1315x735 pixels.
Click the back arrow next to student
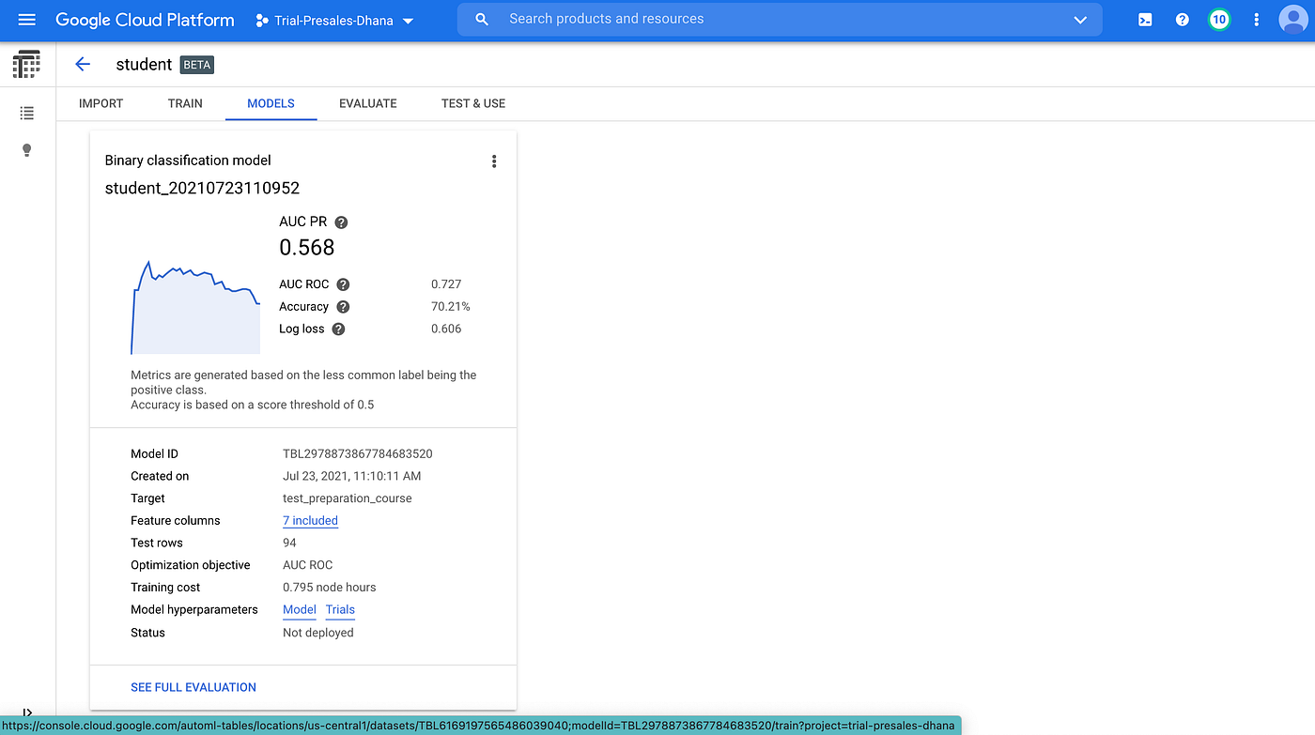click(83, 64)
